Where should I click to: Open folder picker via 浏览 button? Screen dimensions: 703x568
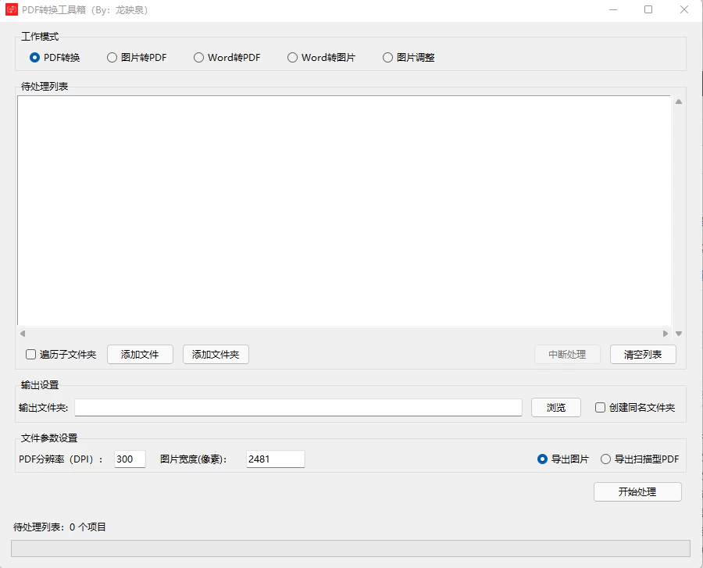pyautogui.click(x=555, y=407)
